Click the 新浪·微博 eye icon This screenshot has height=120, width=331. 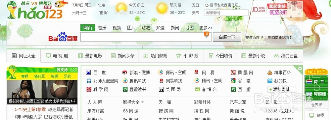124,73
